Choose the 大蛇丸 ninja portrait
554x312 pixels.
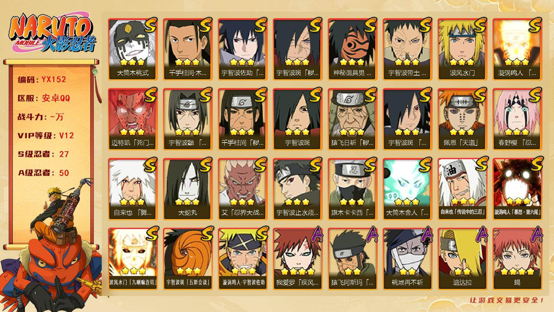point(188,189)
